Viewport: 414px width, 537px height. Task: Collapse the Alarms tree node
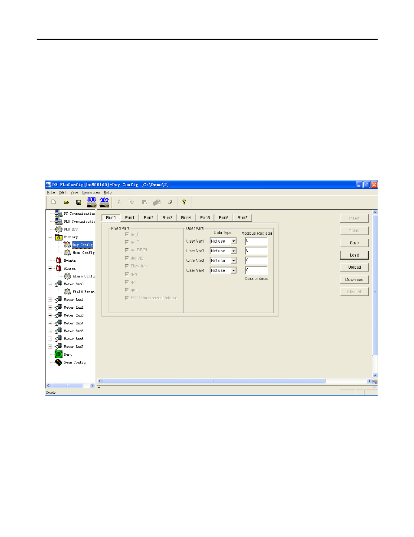point(50,268)
